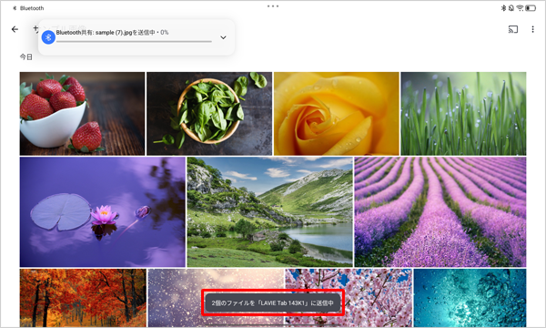Click the three dots handle at top center
The height and width of the screenshot is (328, 546).
tap(273, 6)
